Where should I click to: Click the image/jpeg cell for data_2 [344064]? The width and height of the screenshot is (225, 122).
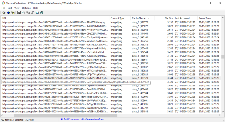point(116,34)
